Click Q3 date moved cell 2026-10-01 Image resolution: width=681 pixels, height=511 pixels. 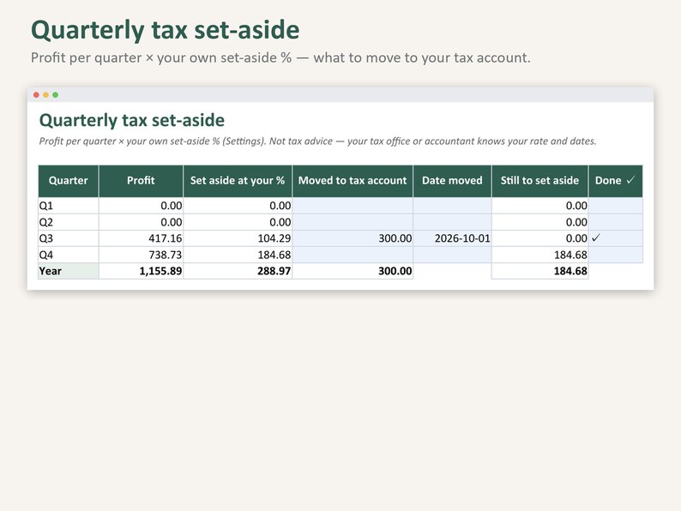[x=452, y=238]
